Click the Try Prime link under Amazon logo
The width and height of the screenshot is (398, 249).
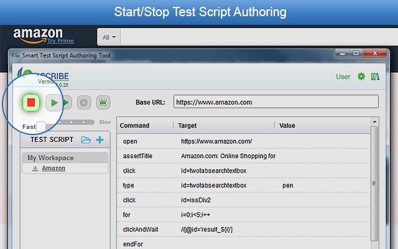click(60, 40)
